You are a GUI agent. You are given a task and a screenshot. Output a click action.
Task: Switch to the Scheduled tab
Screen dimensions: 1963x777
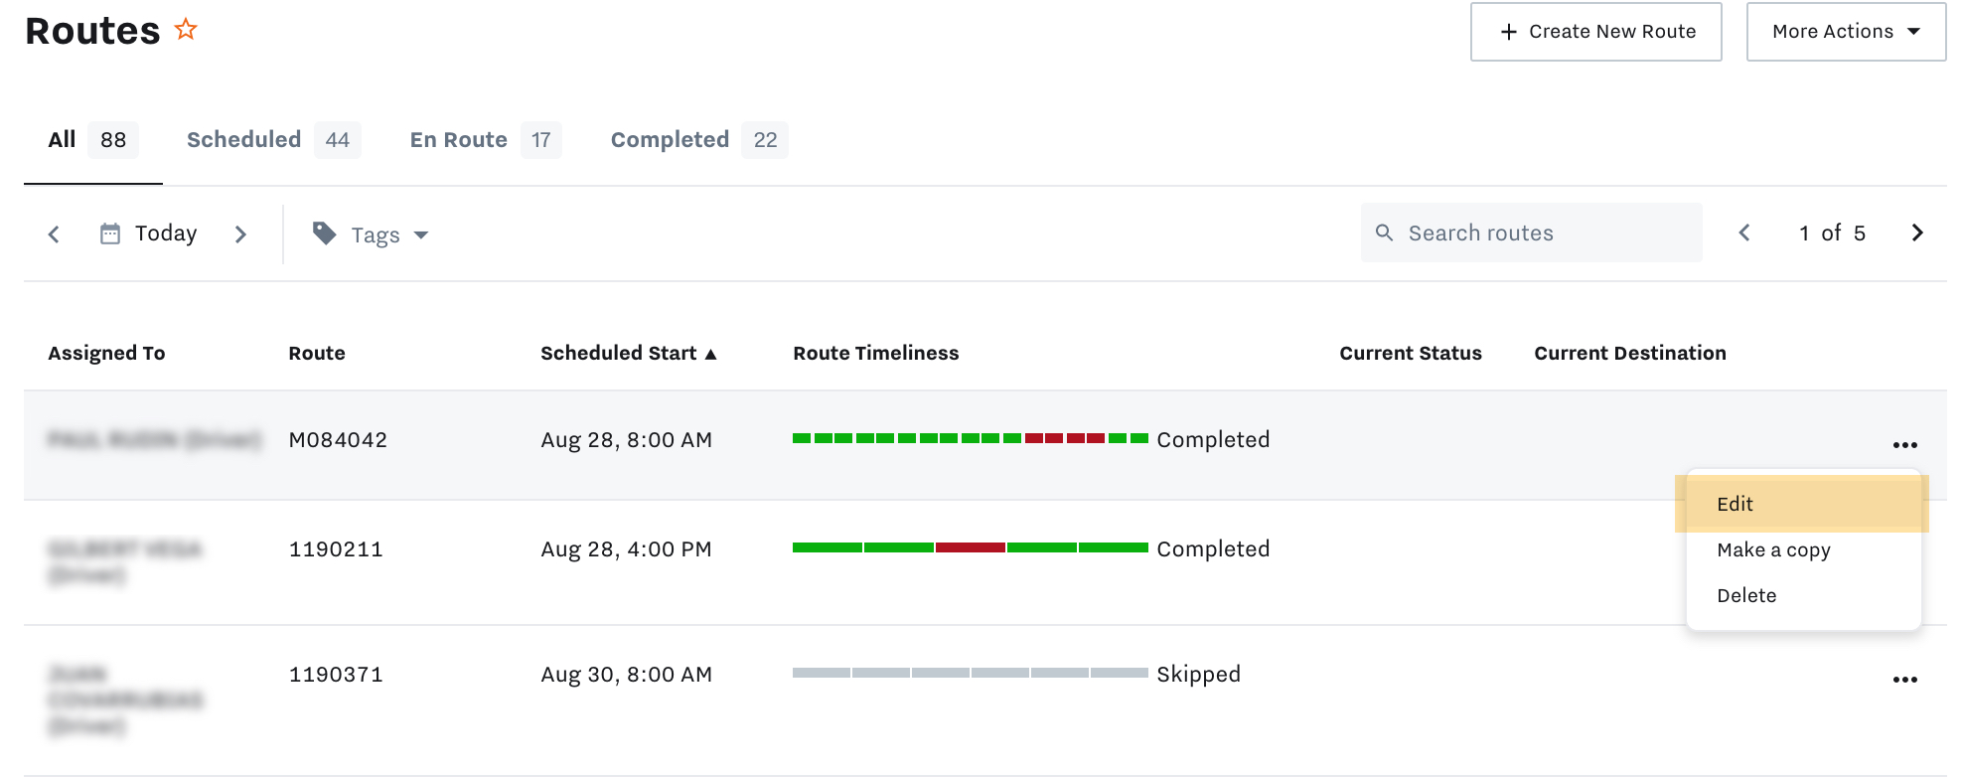tap(244, 140)
